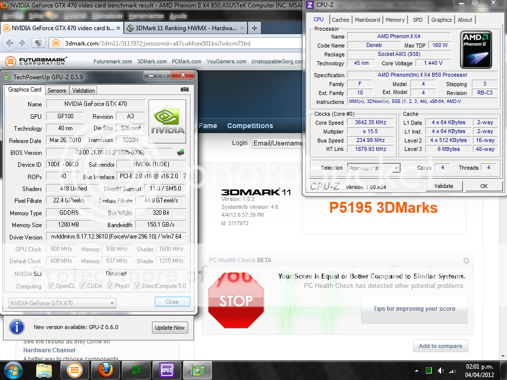
Task: Switch to the Validation tab in GPU-Z
Action: [83, 91]
